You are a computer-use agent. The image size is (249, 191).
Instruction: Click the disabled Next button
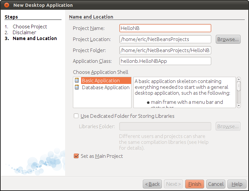pos(173,184)
